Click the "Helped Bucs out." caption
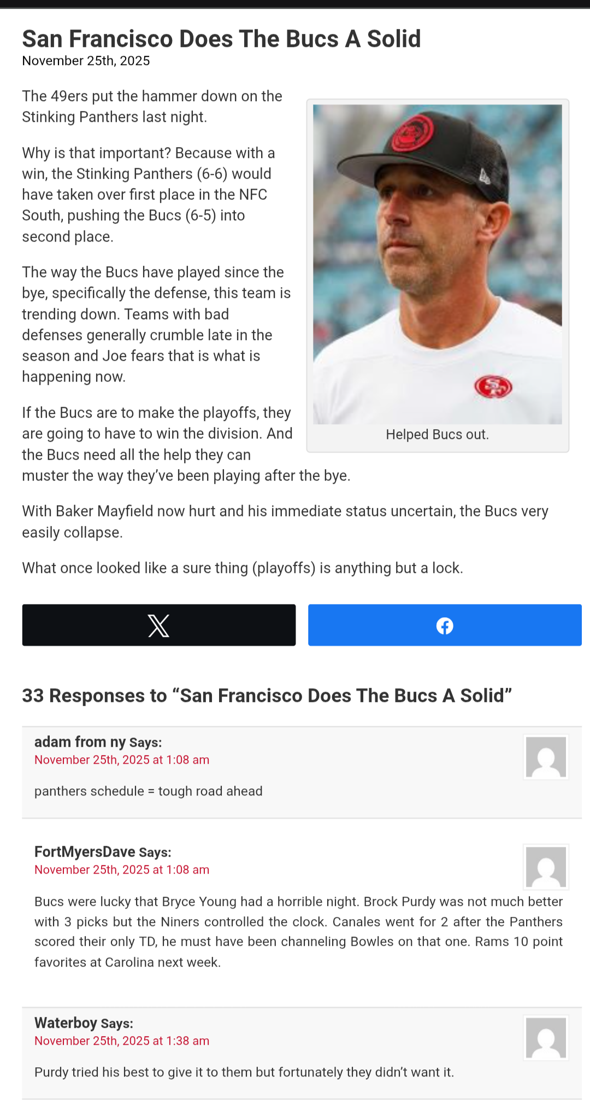590x1111 pixels. (x=437, y=435)
